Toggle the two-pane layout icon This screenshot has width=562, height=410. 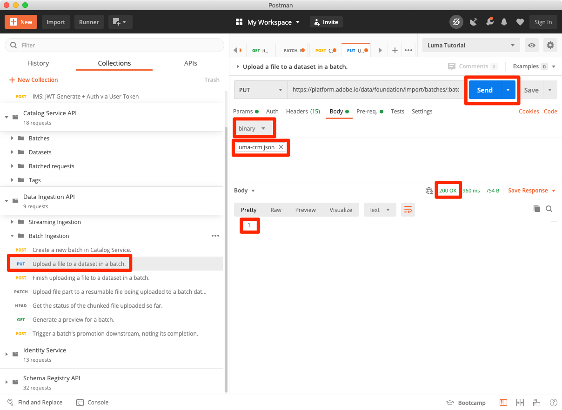point(520,403)
